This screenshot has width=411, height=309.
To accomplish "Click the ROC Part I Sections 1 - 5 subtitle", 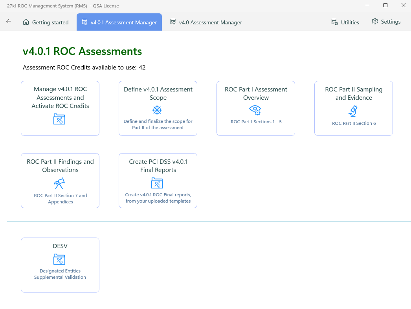I will pos(256,122).
